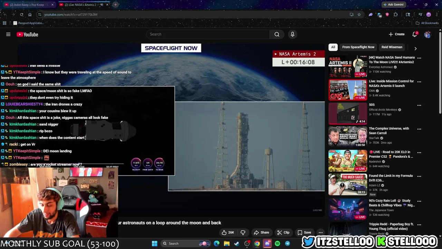Show more filter chips with right arrow
This screenshot has height=249, width=442.
point(415,48)
